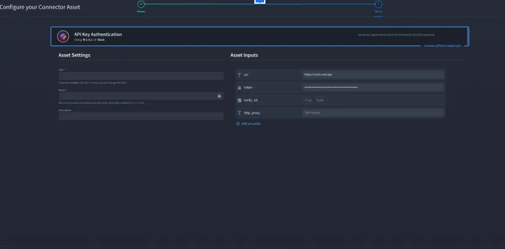Focus the Title input field
This screenshot has width=505, height=249.
coord(141,76)
